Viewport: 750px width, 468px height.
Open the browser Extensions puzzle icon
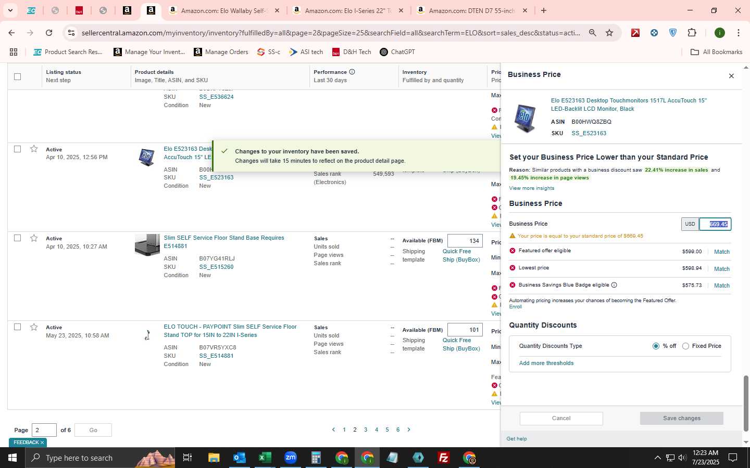692,33
